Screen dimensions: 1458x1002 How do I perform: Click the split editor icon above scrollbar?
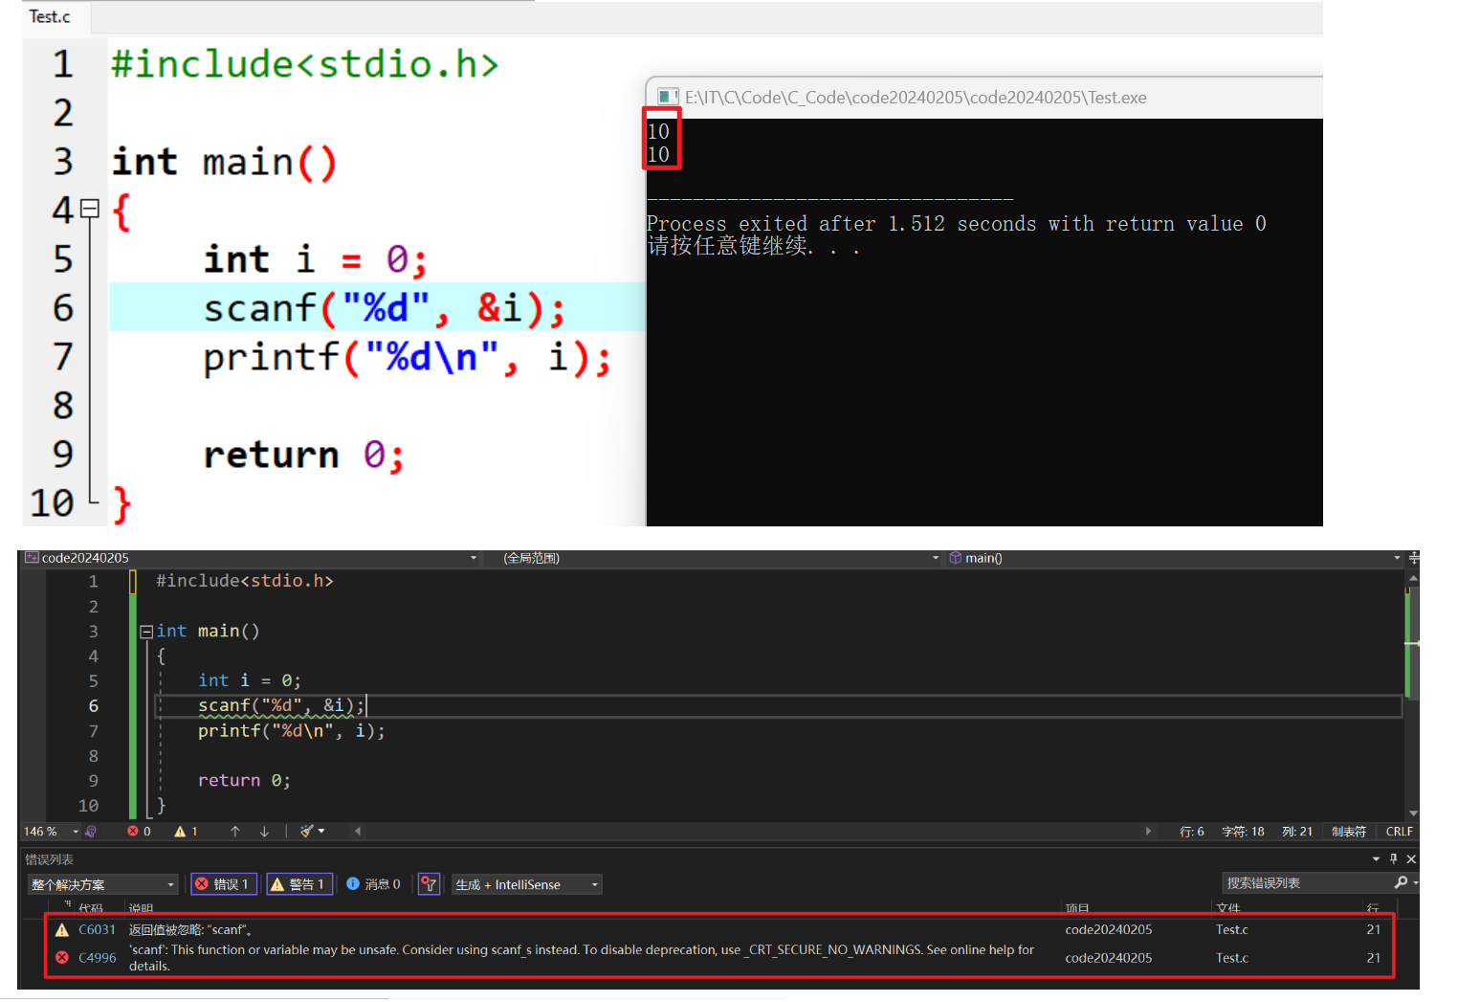pos(1413,558)
